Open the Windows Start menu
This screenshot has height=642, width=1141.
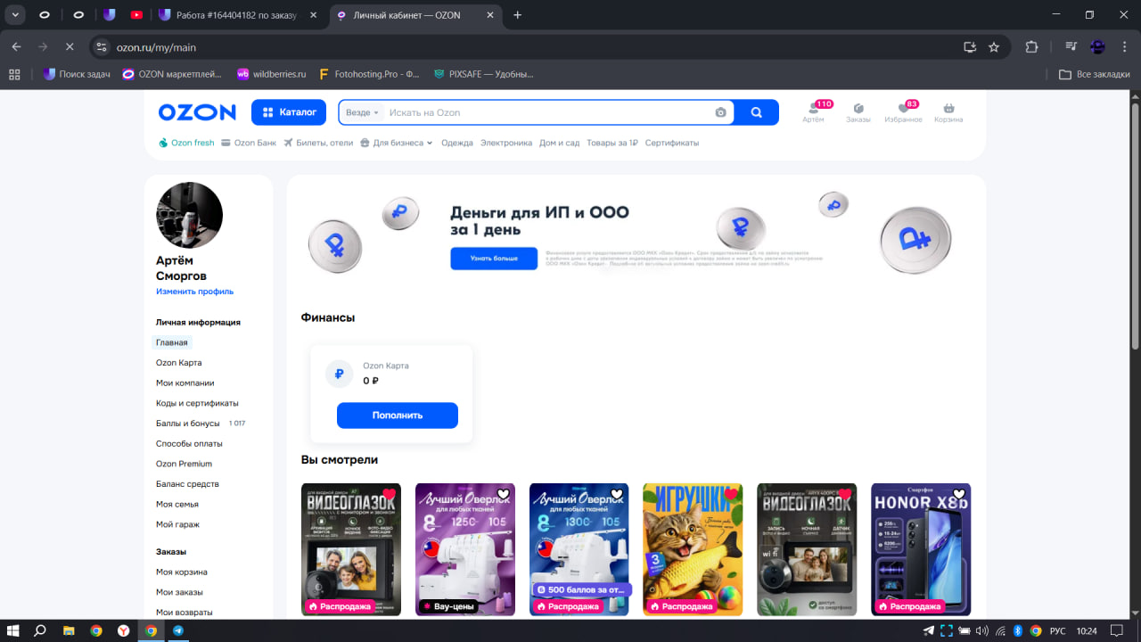pyautogui.click(x=14, y=630)
